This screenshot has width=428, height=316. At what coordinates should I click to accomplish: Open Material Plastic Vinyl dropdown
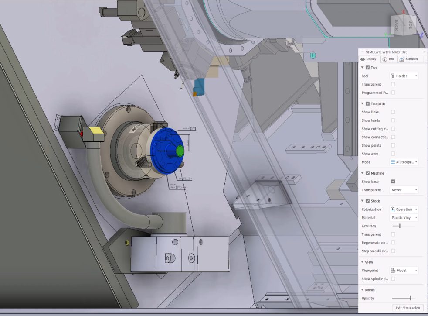coord(404,218)
